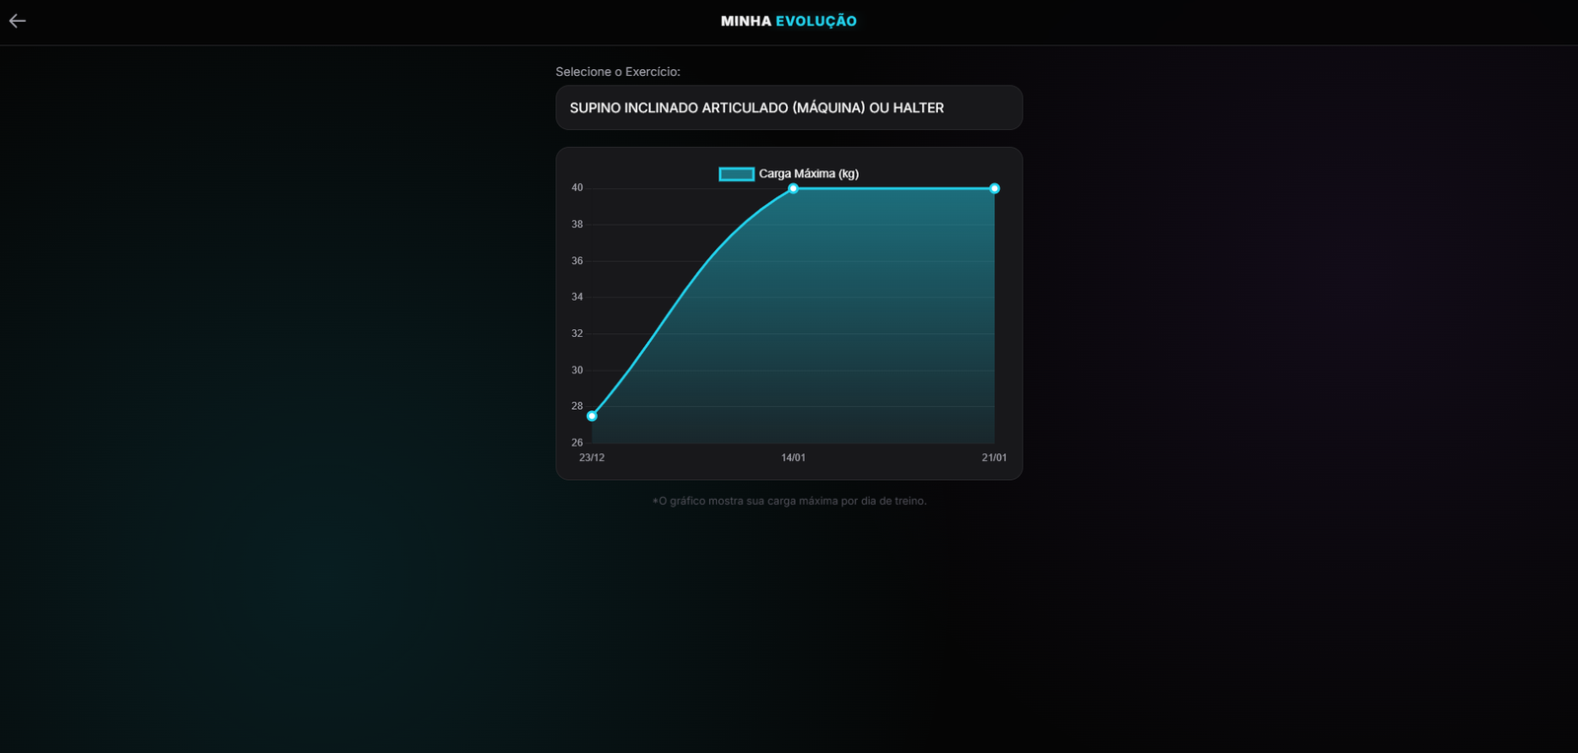This screenshot has height=753, width=1578.
Task: Click the "Selecione o Exercício:" label
Action: pyautogui.click(x=617, y=72)
